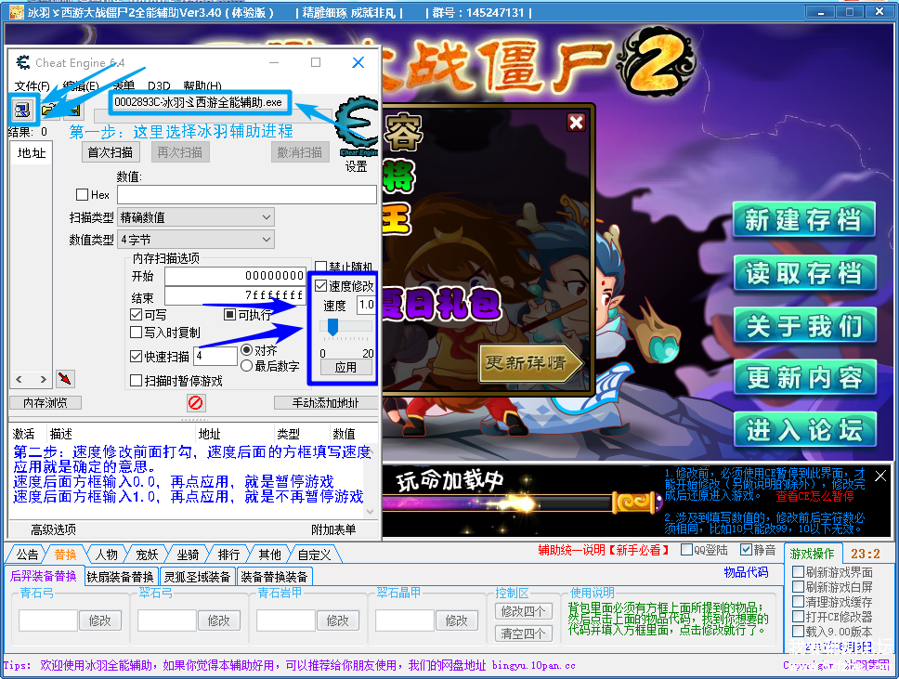This screenshot has width=899, height=679.
Task: Select the 对齐 radio button
Action: click(x=246, y=349)
